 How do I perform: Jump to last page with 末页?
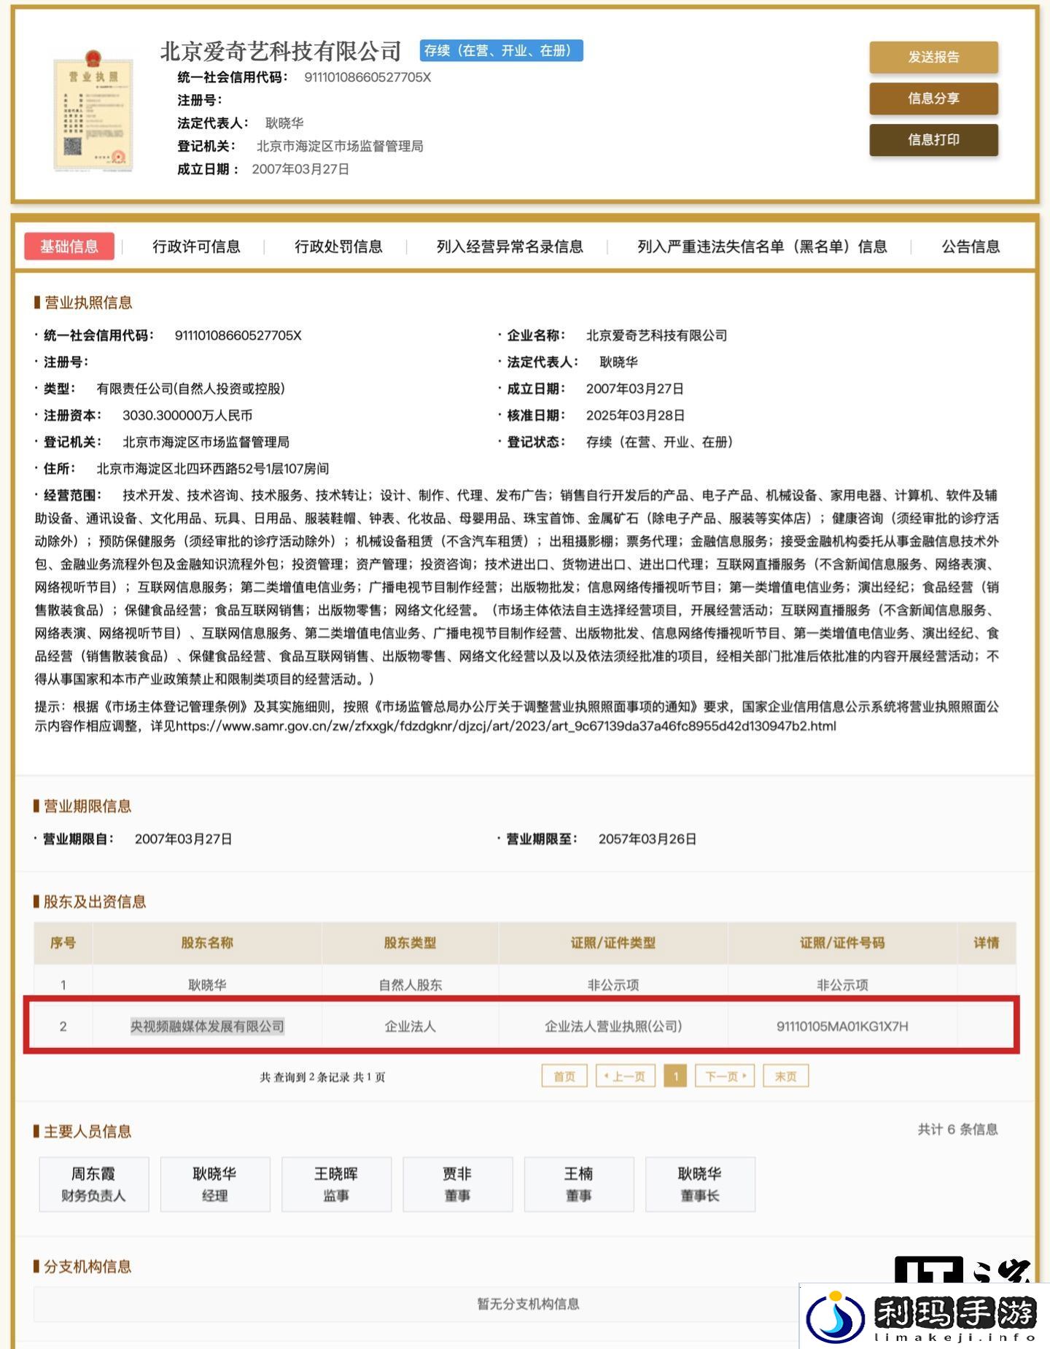pyautogui.click(x=785, y=1076)
